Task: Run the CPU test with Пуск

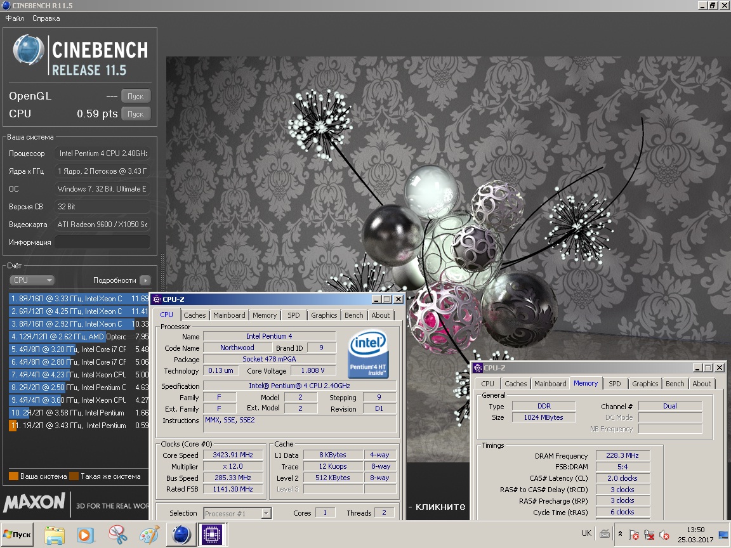Action: pos(136,114)
